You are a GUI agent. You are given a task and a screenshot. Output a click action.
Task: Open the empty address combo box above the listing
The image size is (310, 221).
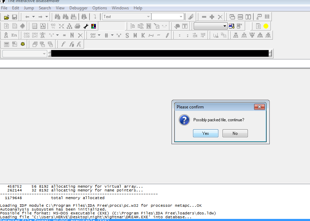(x=25, y=54)
